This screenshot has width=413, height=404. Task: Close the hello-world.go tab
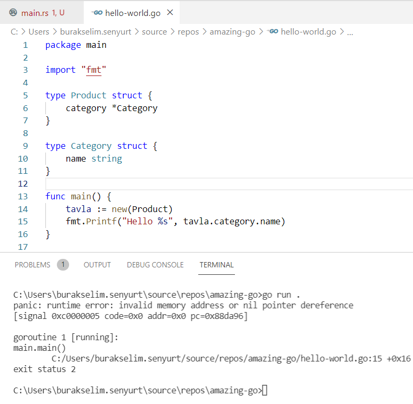pos(170,12)
